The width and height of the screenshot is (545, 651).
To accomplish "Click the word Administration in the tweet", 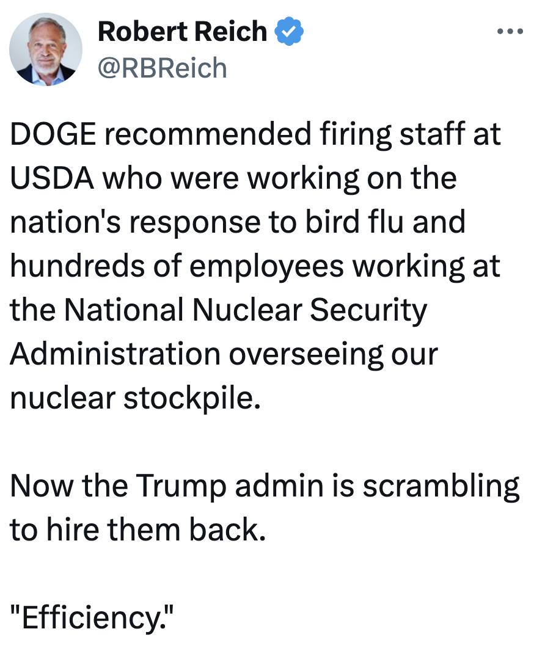I will [x=115, y=354].
